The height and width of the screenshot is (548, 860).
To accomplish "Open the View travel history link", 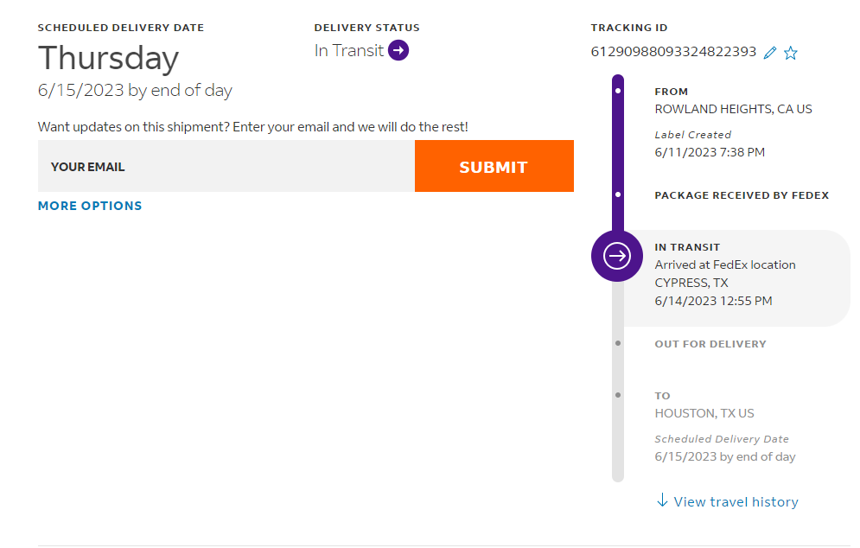I will (736, 501).
